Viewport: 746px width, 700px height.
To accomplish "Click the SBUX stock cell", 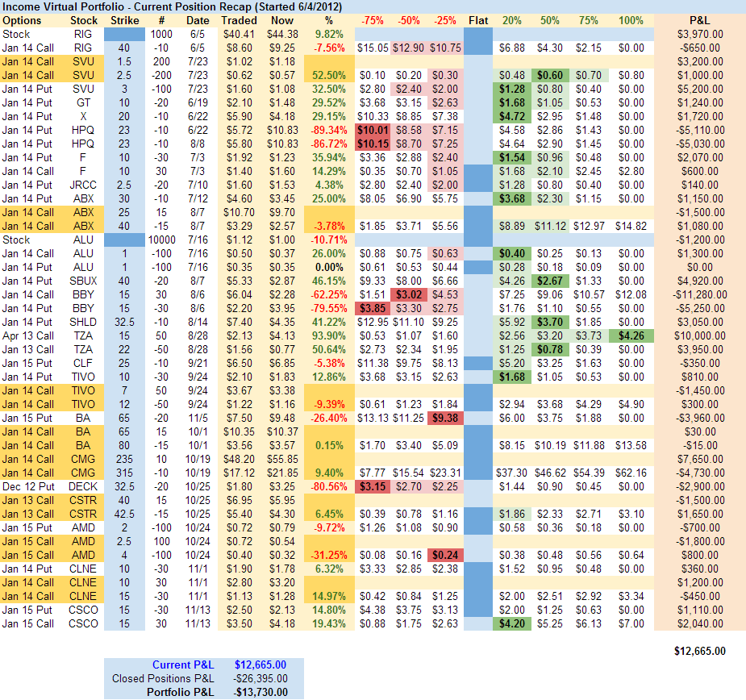I will tap(84, 281).
